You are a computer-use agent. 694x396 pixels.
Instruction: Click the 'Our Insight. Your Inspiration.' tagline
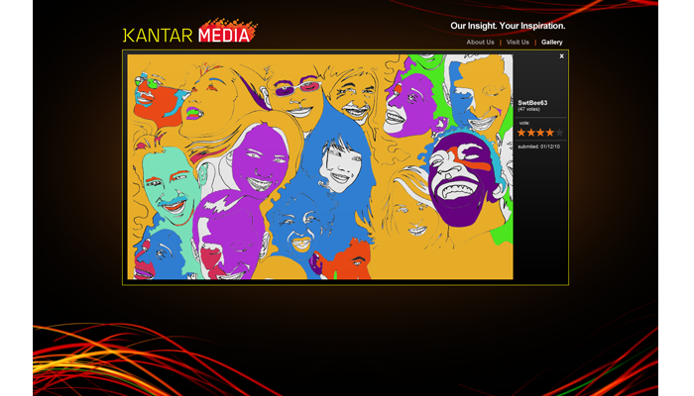508,26
